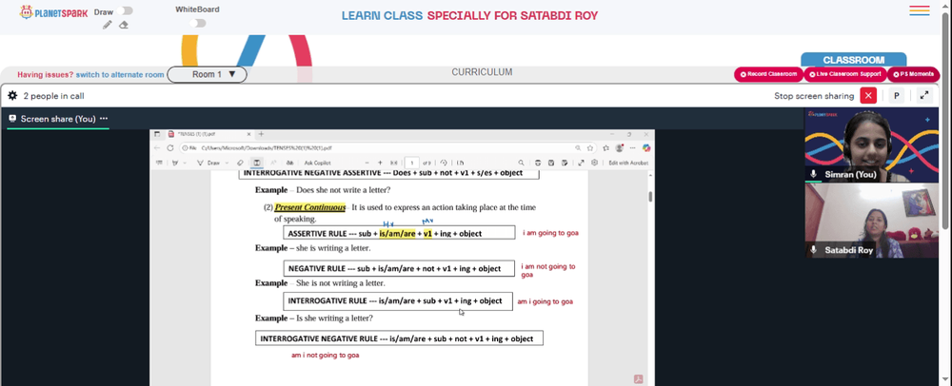The height and width of the screenshot is (386, 952).
Task: Click the fit to width icon
Action: tap(393, 163)
